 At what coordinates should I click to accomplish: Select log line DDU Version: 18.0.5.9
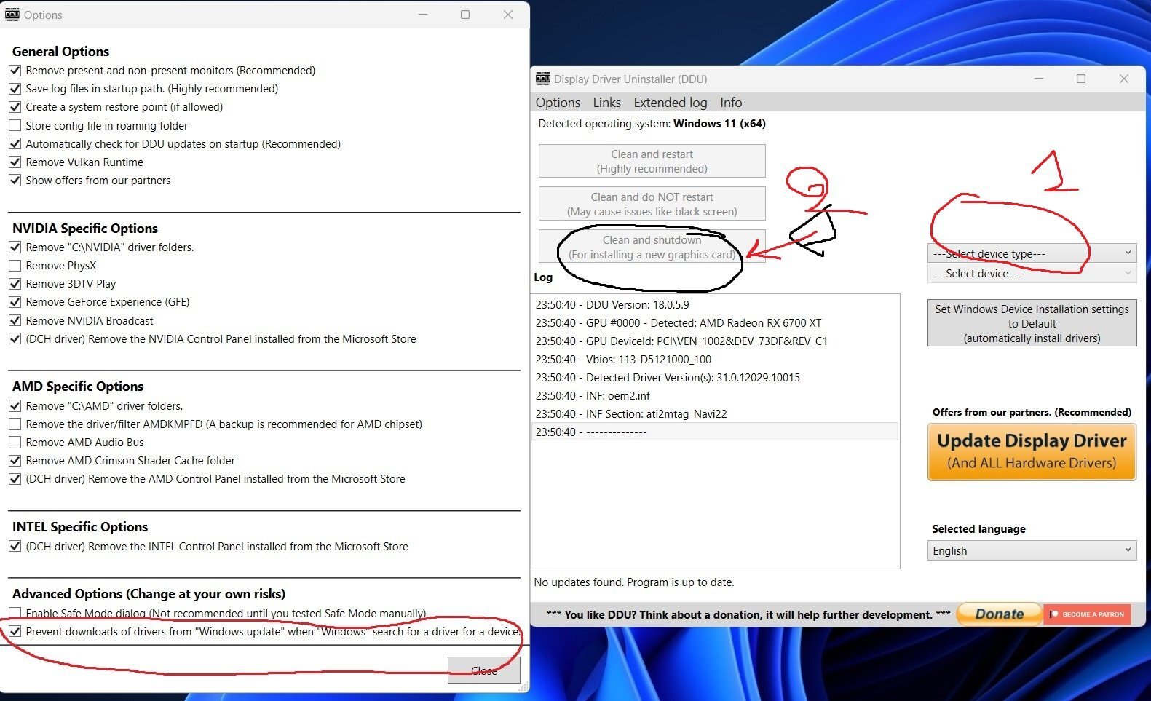(x=715, y=305)
